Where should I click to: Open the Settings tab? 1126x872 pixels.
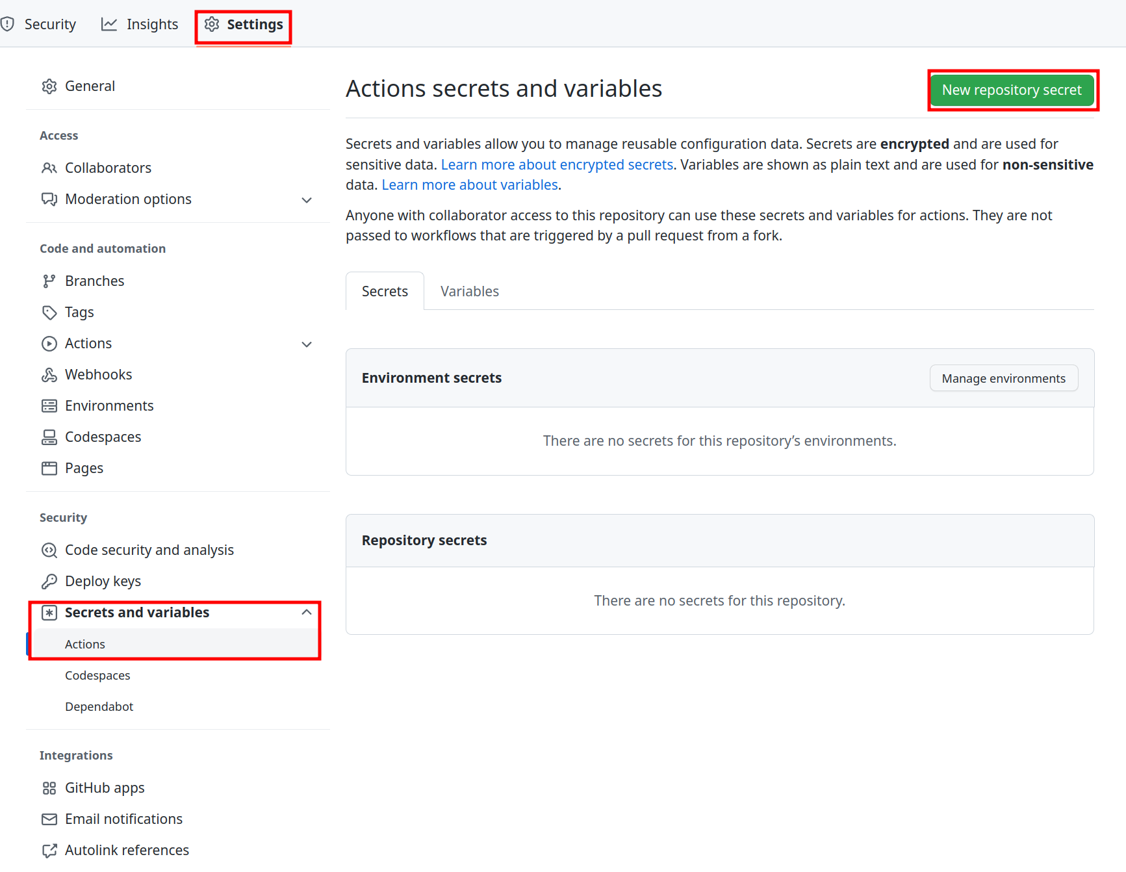pyautogui.click(x=244, y=24)
